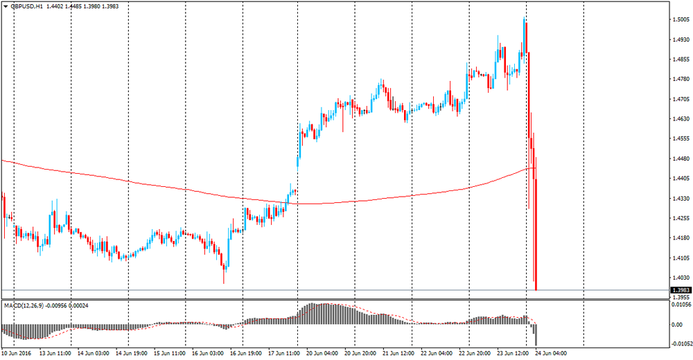693x360 pixels.
Task: Click the -0.01052 value on MACD scale
Action: (681, 343)
